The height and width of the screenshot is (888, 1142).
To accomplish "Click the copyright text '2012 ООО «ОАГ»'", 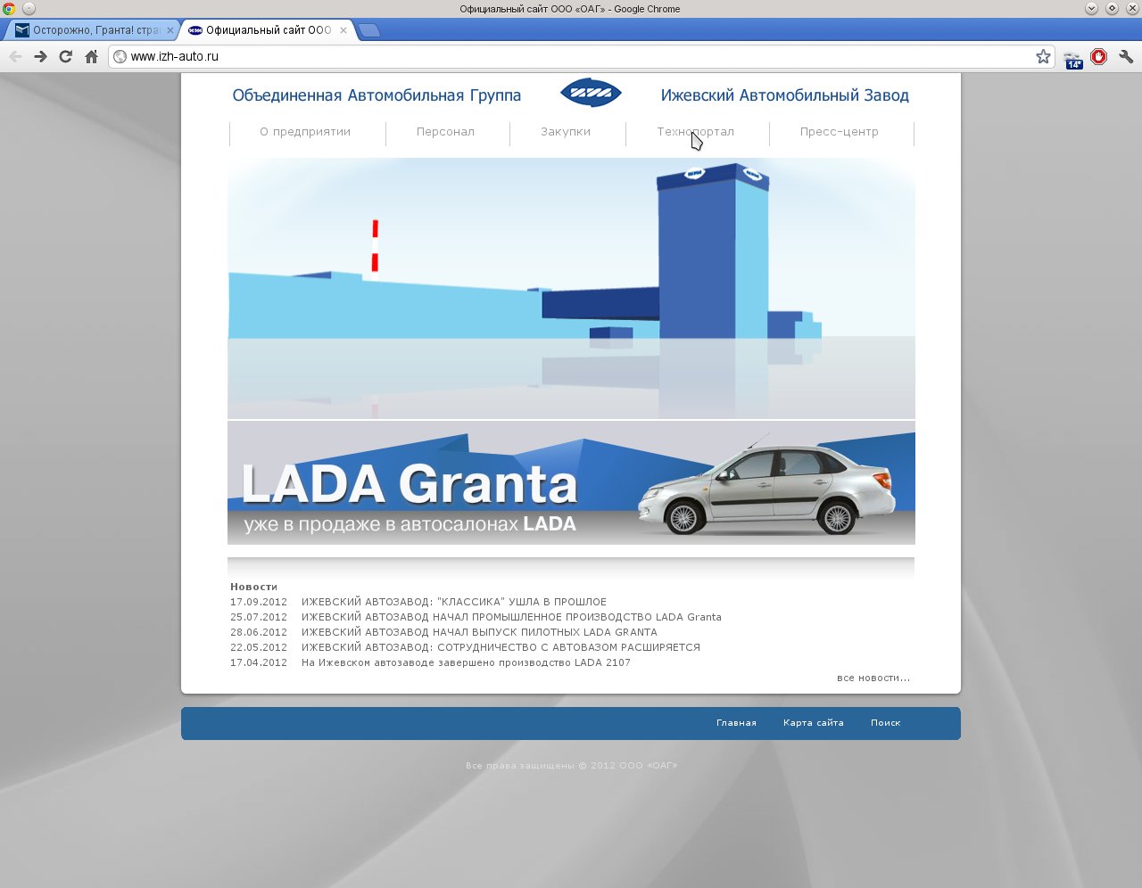I will pos(633,766).
